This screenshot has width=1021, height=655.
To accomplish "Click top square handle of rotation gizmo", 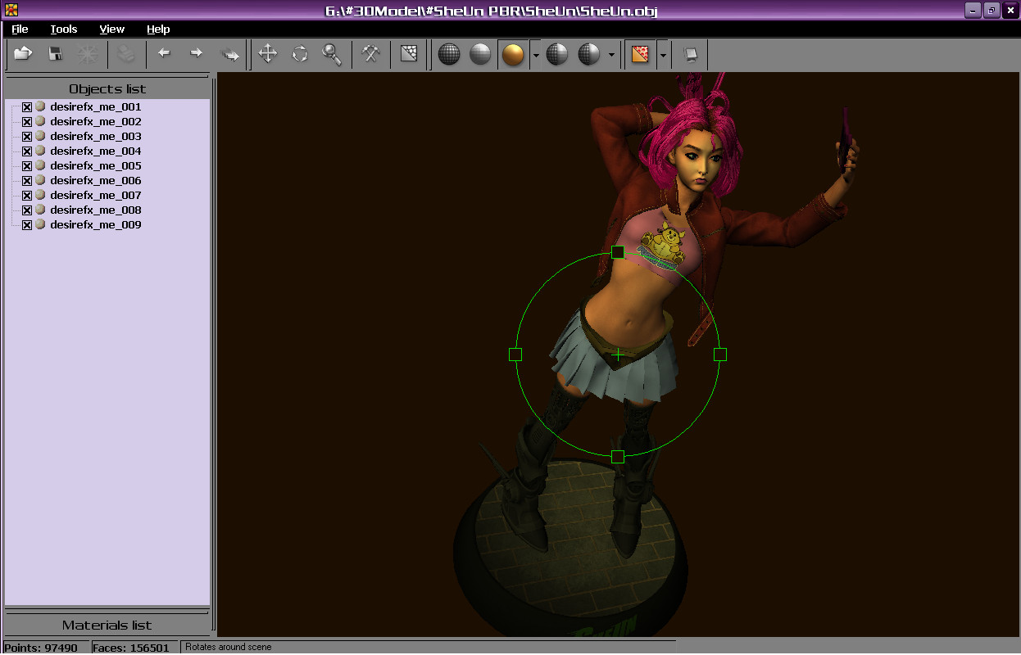I will tap(618, 252).
